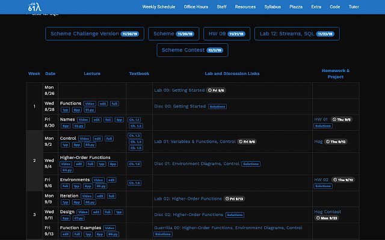Screen dimensions: 385x240
Task: Open Lab 12: Streams, SQL button
Action: tap(297, 34)
